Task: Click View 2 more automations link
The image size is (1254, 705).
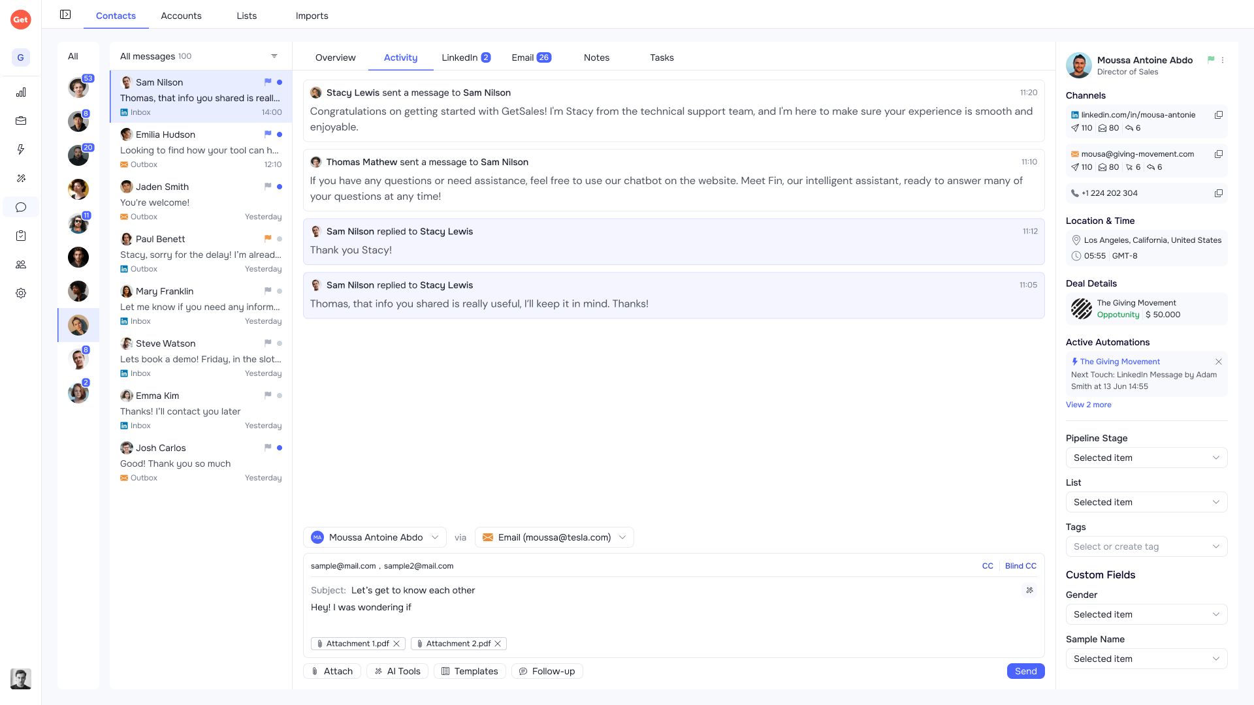Action: pos(1089,405)
